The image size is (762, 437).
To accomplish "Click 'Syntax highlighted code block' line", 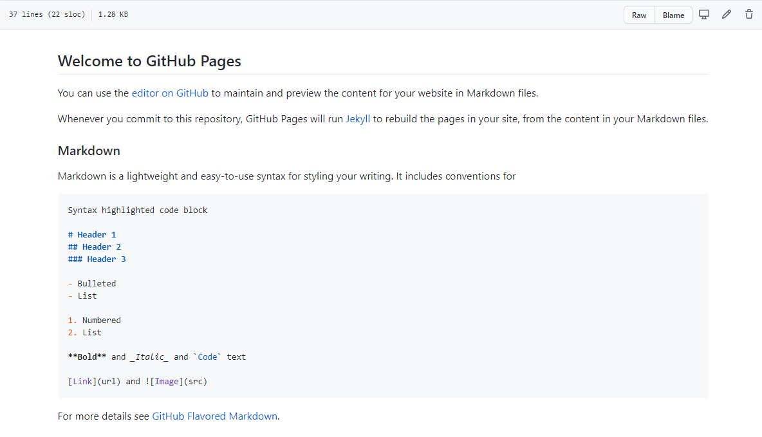I will (138, 210).
